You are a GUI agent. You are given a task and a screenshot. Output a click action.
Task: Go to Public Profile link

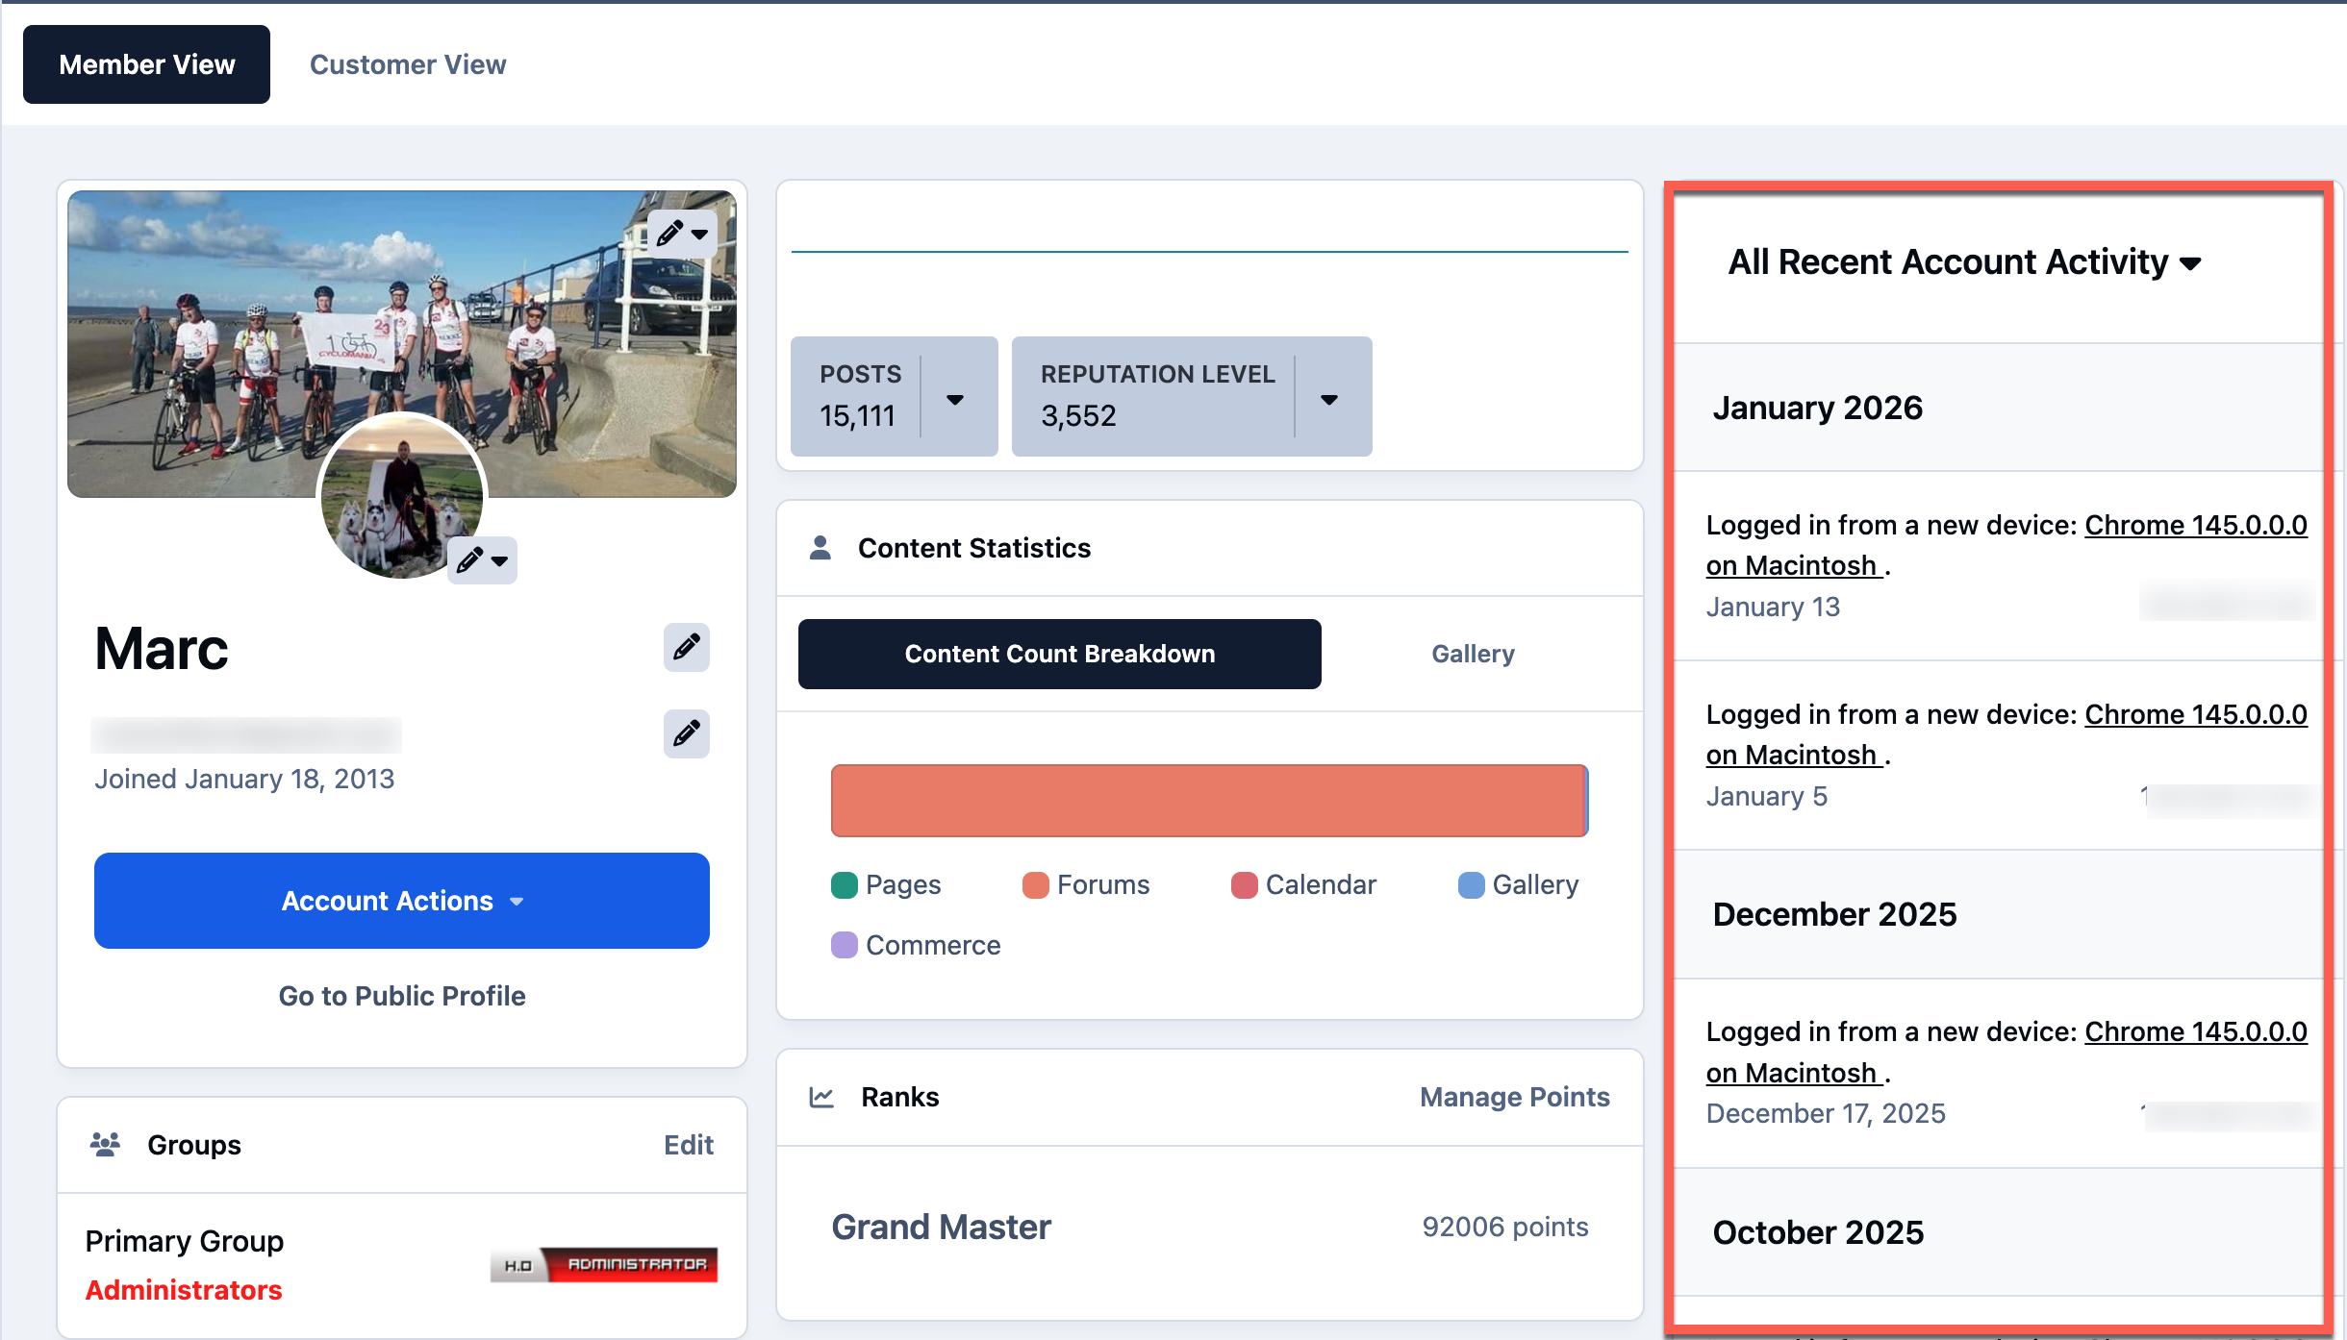coord(402,996)
